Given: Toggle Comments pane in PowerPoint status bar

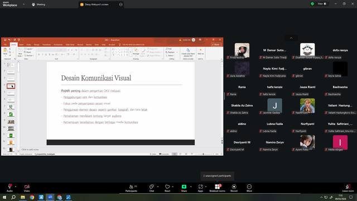Looking at the screenshot, I should tap(164, 154).
